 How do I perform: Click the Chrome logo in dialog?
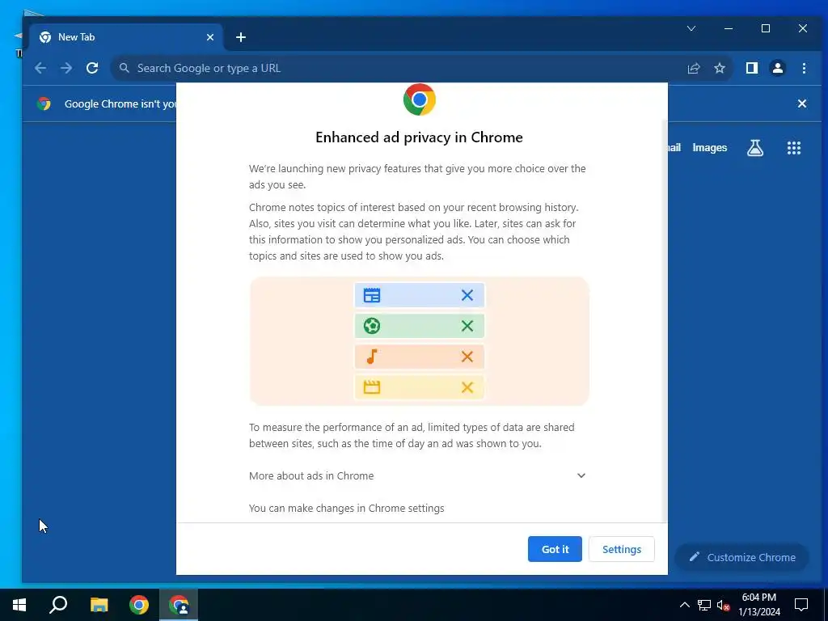click(420, 99)
